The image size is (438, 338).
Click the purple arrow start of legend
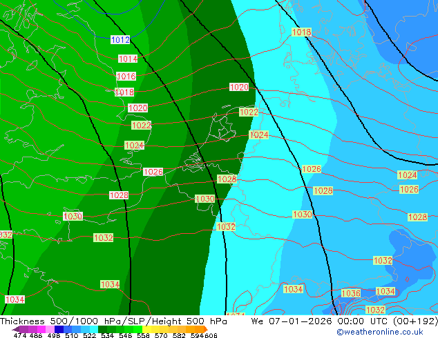point(16,330)
